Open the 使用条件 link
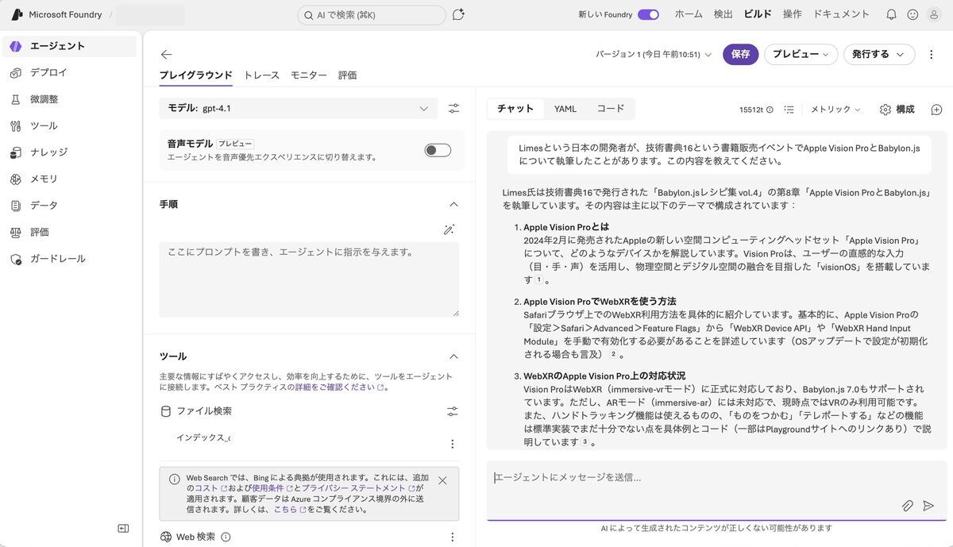953x547 pixels. click(272, 488)
